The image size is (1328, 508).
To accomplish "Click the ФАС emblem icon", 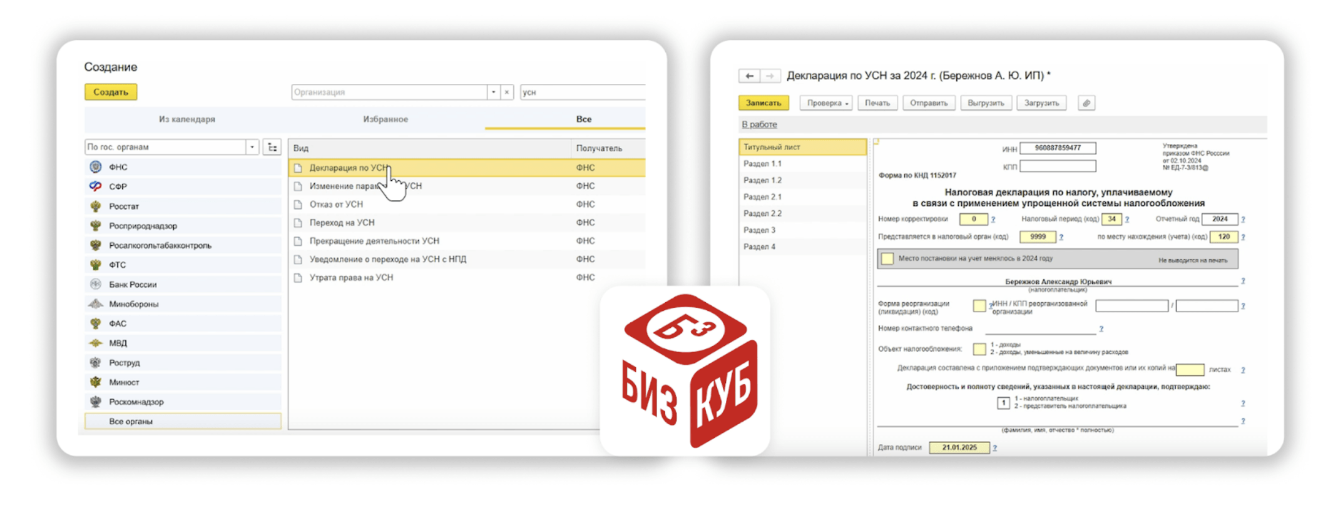I will click(96, 323).
